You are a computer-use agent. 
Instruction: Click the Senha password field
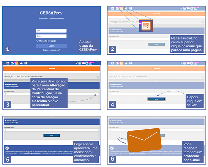point(51,36)
